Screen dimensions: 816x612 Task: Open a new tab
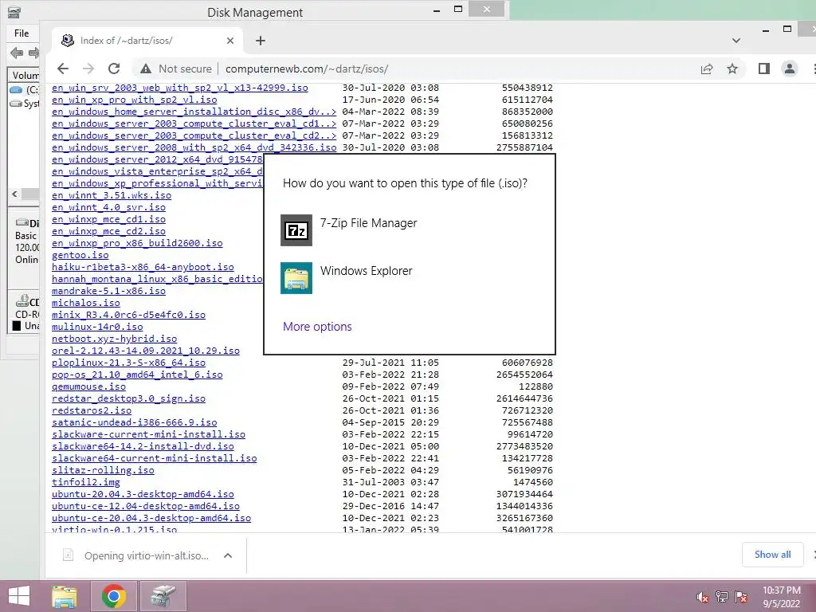261,41
